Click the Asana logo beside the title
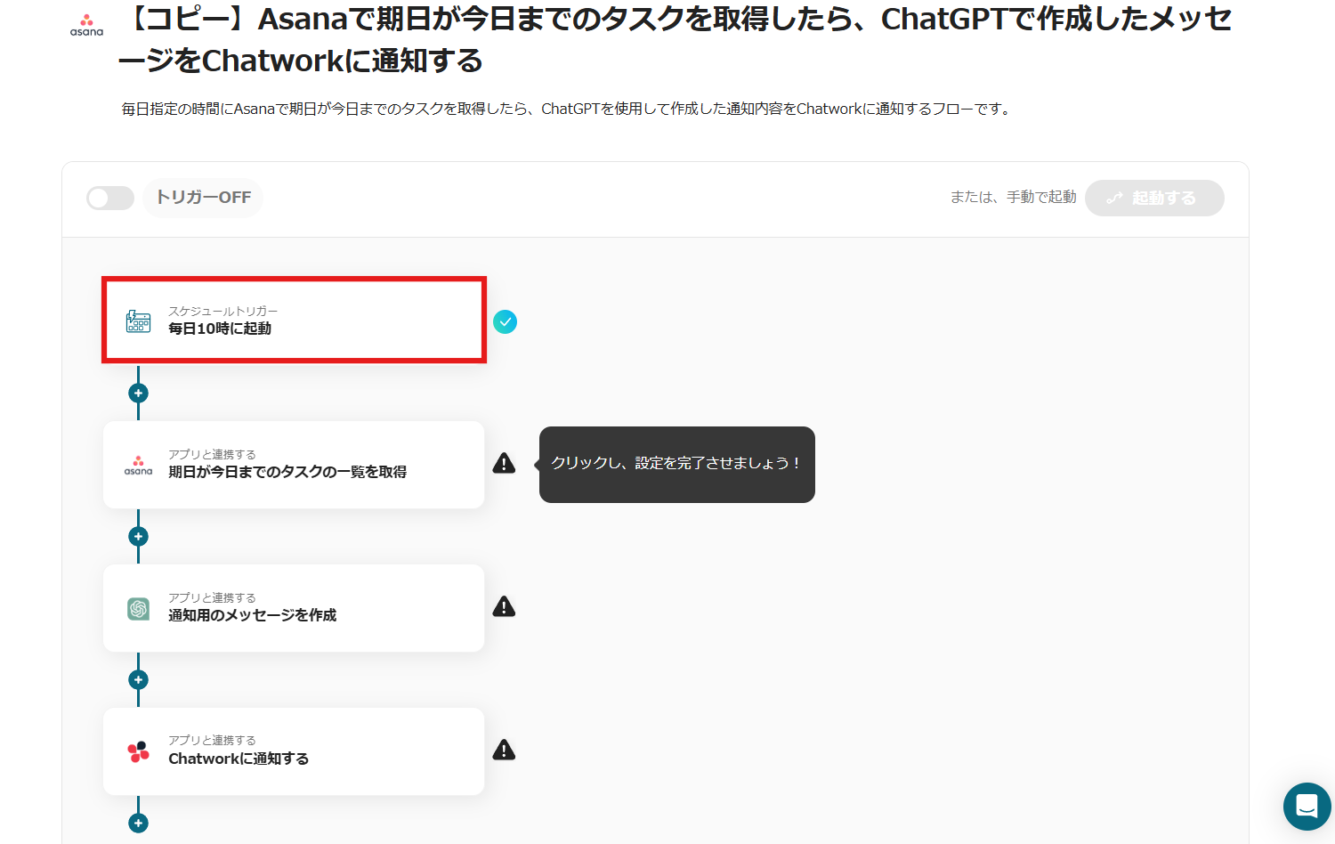Viewport: 1335px width, 844px height. click(x=86, y=24)
